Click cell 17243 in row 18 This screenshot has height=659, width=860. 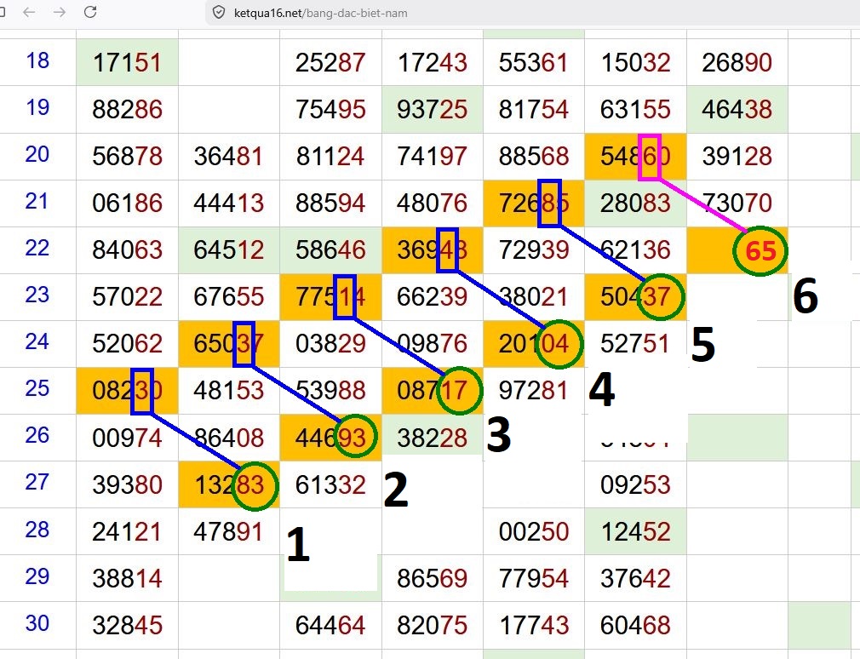point(433,62)
